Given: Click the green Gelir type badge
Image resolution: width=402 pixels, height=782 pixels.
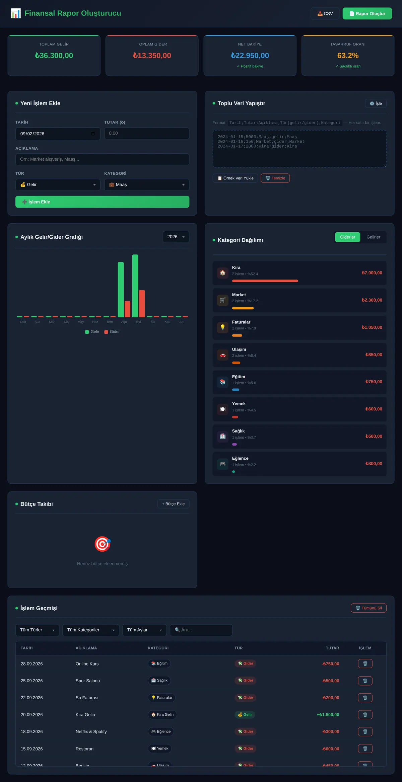Looking at the screenshot, I should point(245,715).
